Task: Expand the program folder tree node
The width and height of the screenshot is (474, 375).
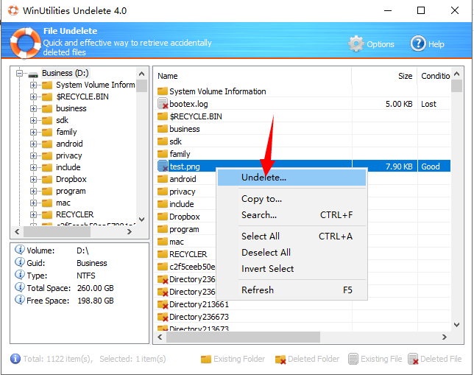Action: click(34, 192)
